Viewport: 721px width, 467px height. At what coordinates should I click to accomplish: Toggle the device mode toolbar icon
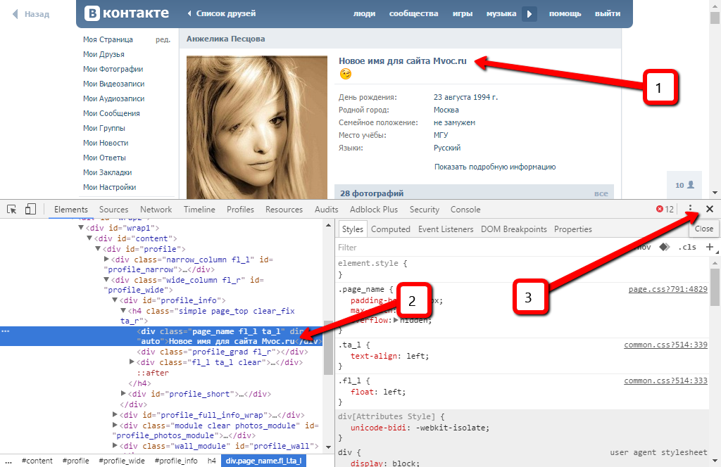point(30,209)
